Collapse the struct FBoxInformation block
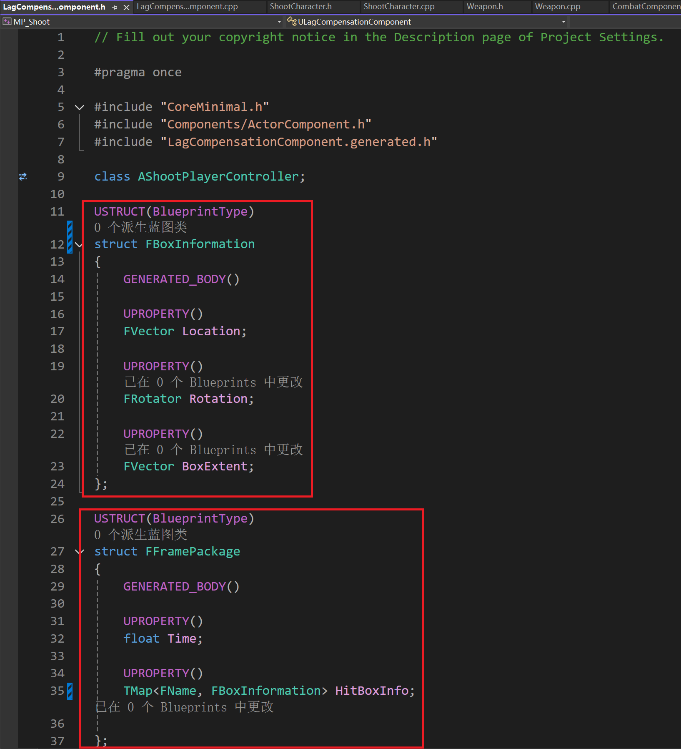 [79, 244]
